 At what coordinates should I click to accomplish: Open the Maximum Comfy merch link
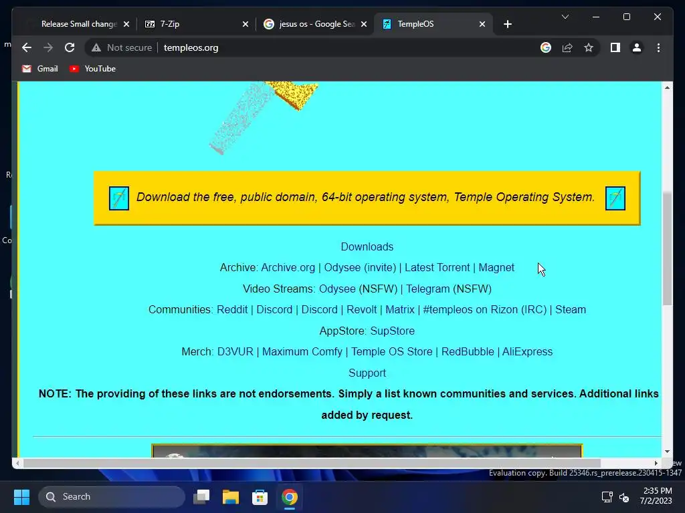pyautogui.click(x=302, y=351)
